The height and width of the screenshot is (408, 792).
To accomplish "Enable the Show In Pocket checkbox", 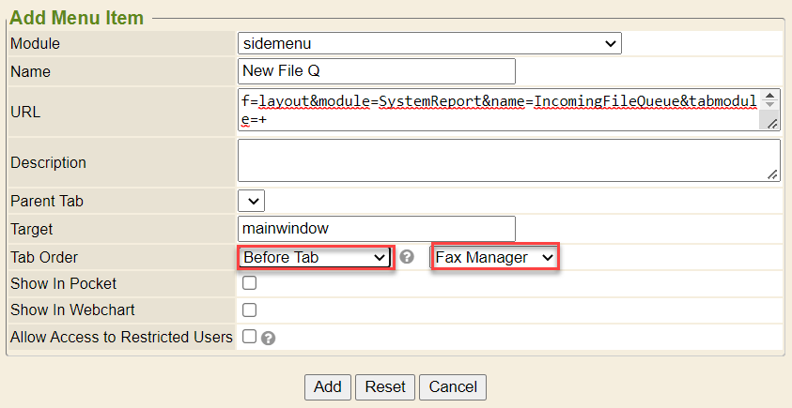I will tap(250, 283).
